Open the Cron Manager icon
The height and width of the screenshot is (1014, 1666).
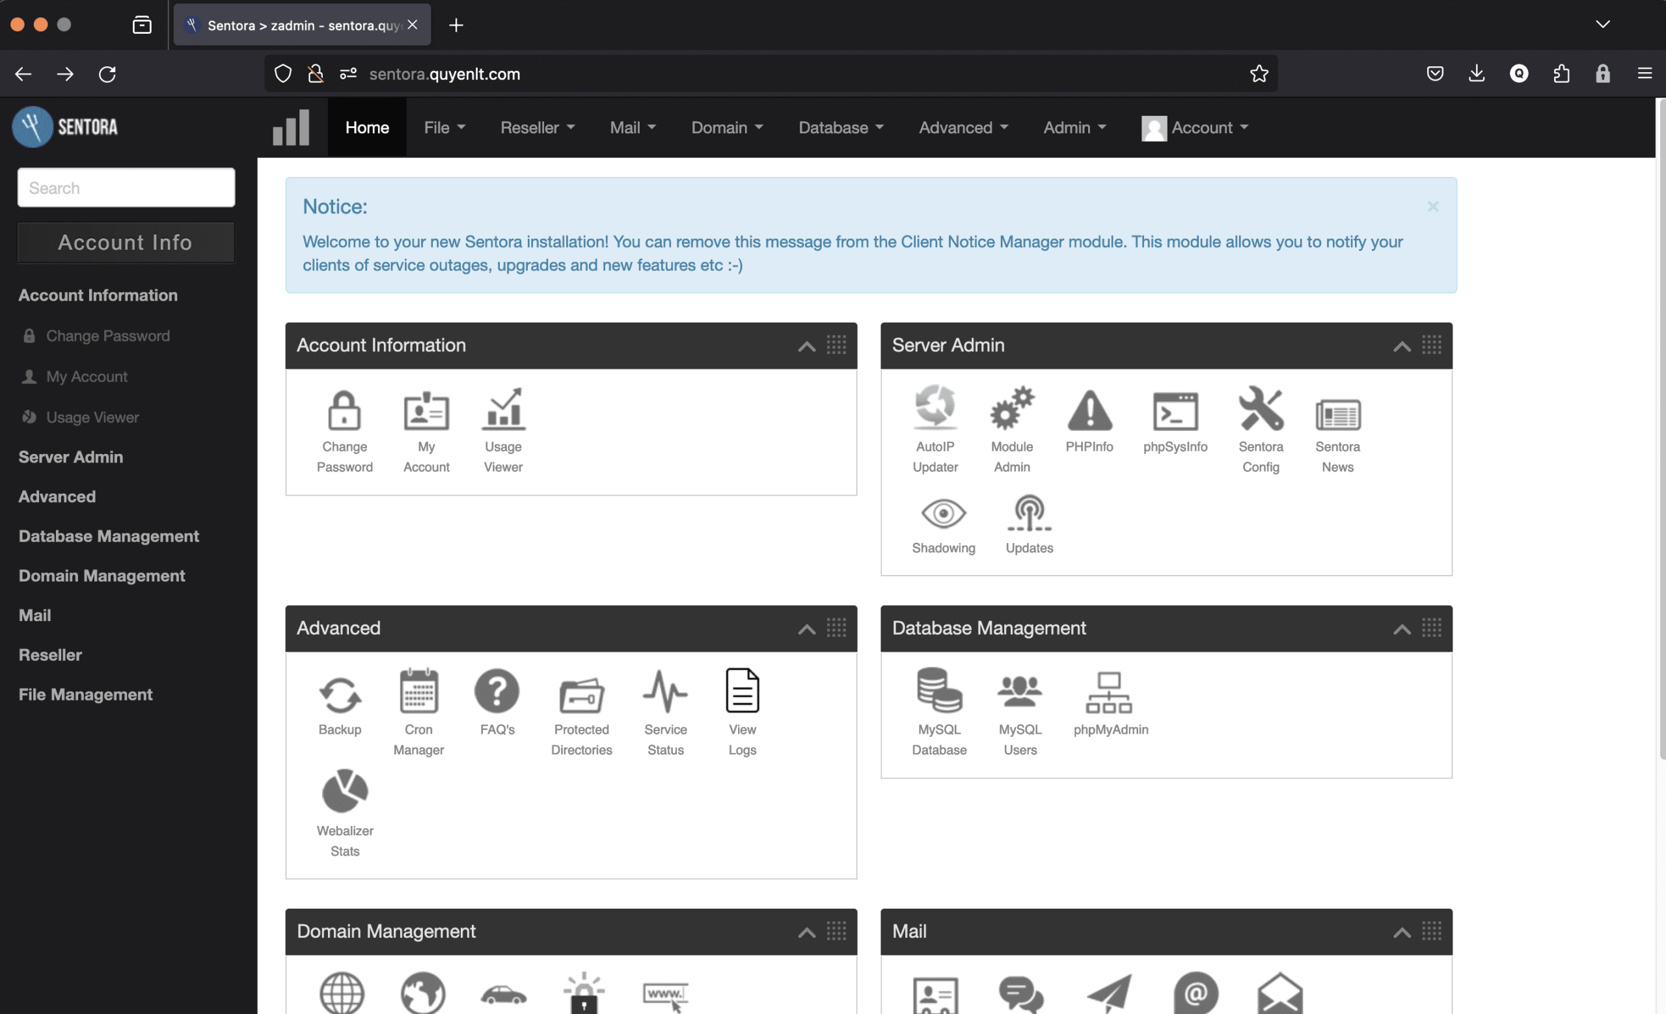pos(418,692)
